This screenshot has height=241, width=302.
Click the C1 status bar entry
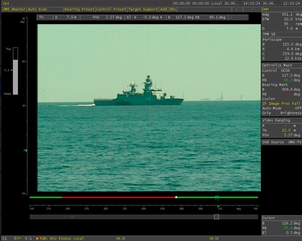point(5,238)
